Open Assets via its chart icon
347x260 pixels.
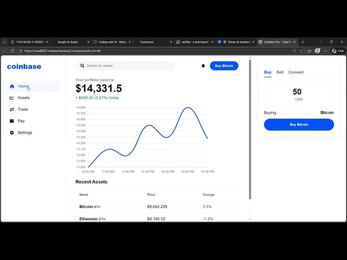coord(12,97)
